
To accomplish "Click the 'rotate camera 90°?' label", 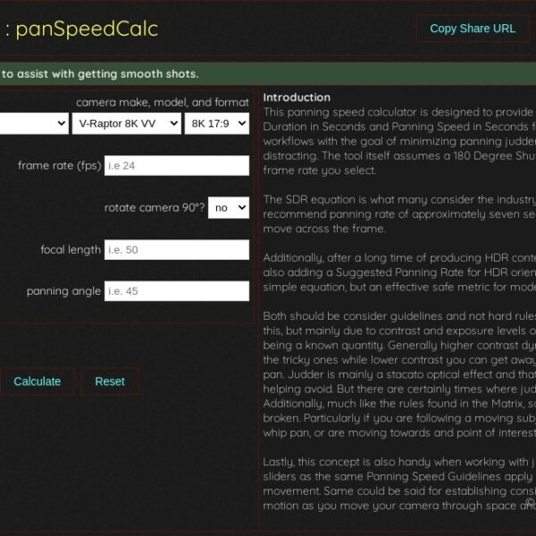I will [x=155, y=207].
